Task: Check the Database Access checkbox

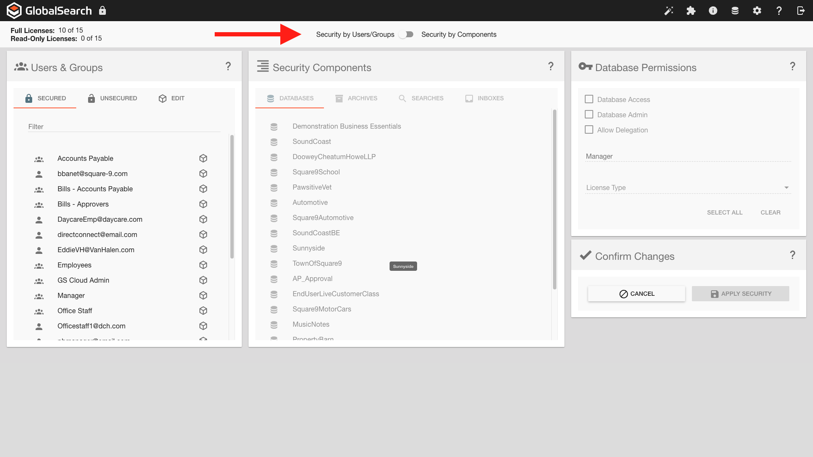Action: 589,99
